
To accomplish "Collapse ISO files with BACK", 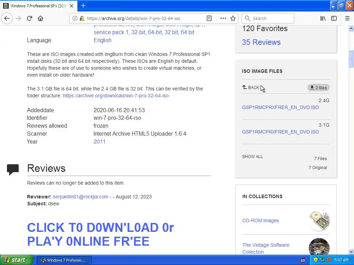I will tap(251, 87).
